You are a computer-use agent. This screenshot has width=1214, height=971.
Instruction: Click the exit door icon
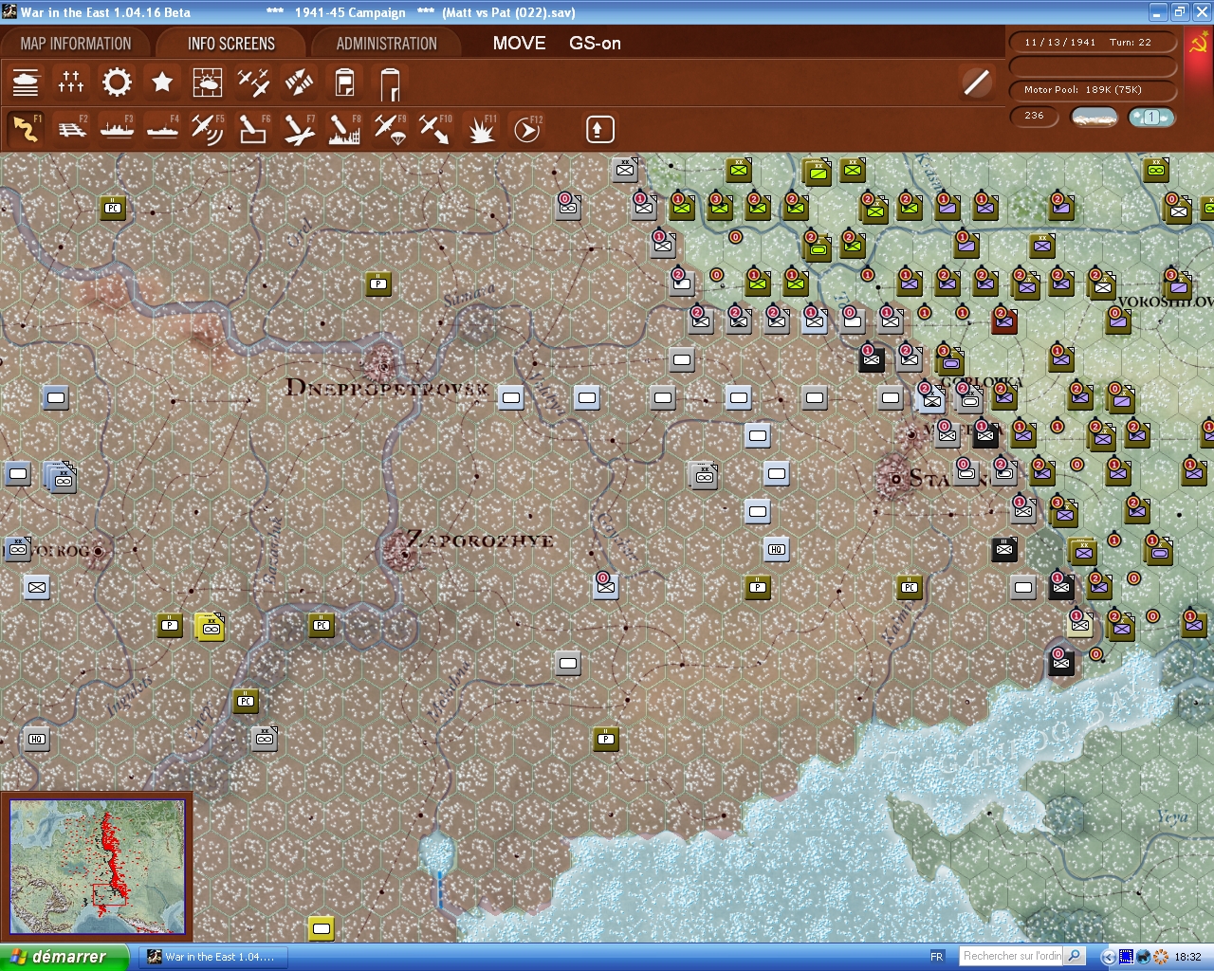(390, 82)
